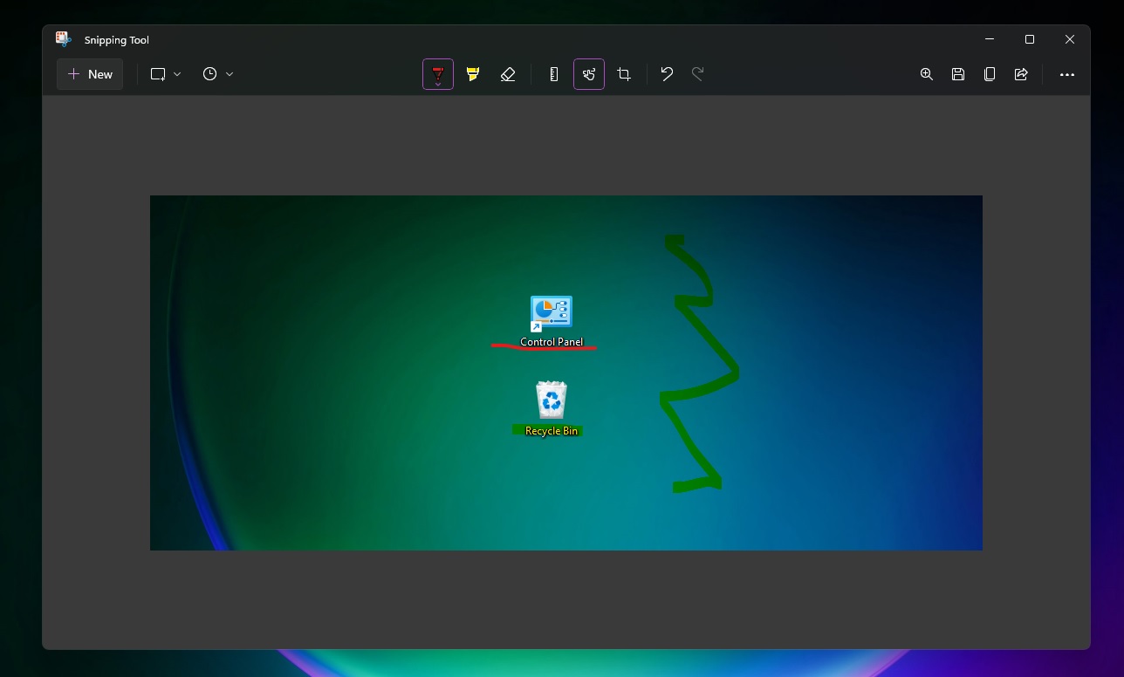Image resolution: width=1124 pixels, height=677 pixels.
Task: Open the See more menu
Action: [x=1067, y=74]
